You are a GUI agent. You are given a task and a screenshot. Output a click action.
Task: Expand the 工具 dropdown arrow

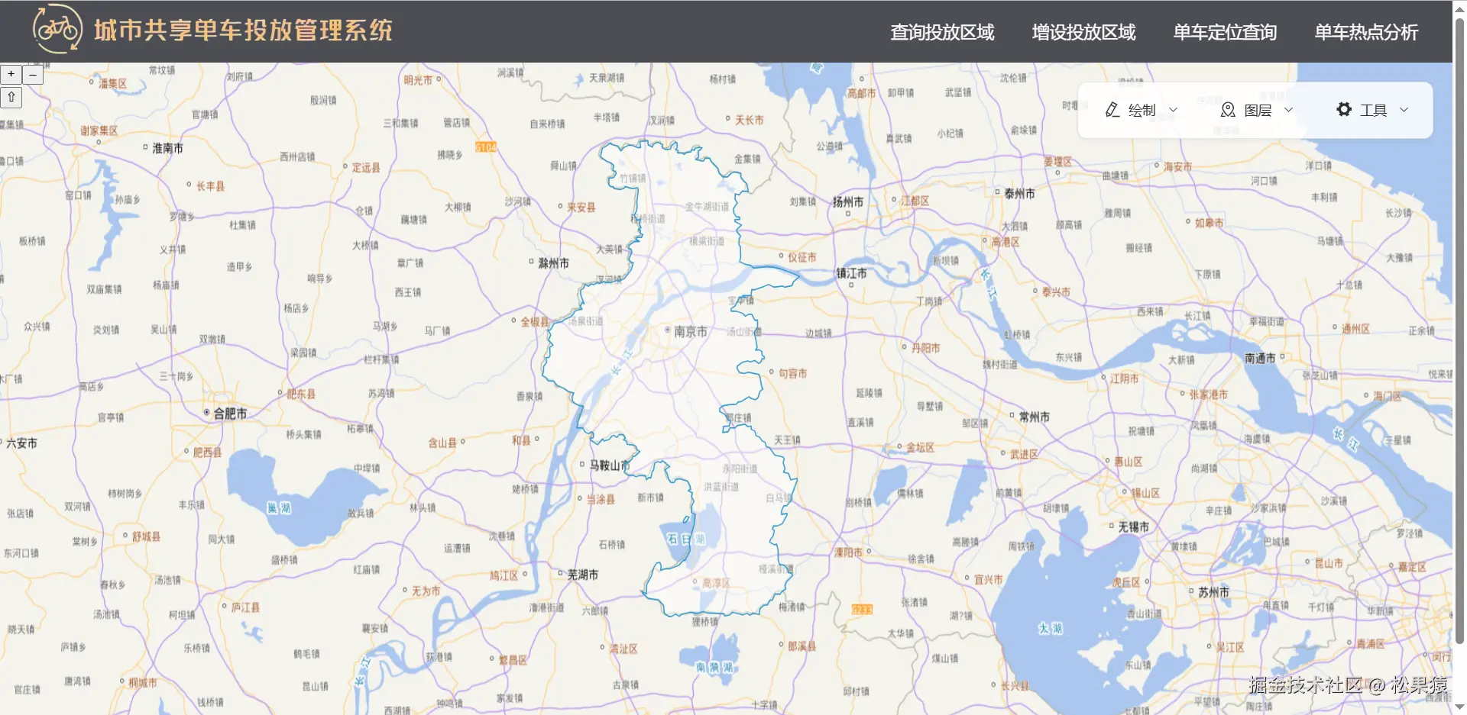1404,110
